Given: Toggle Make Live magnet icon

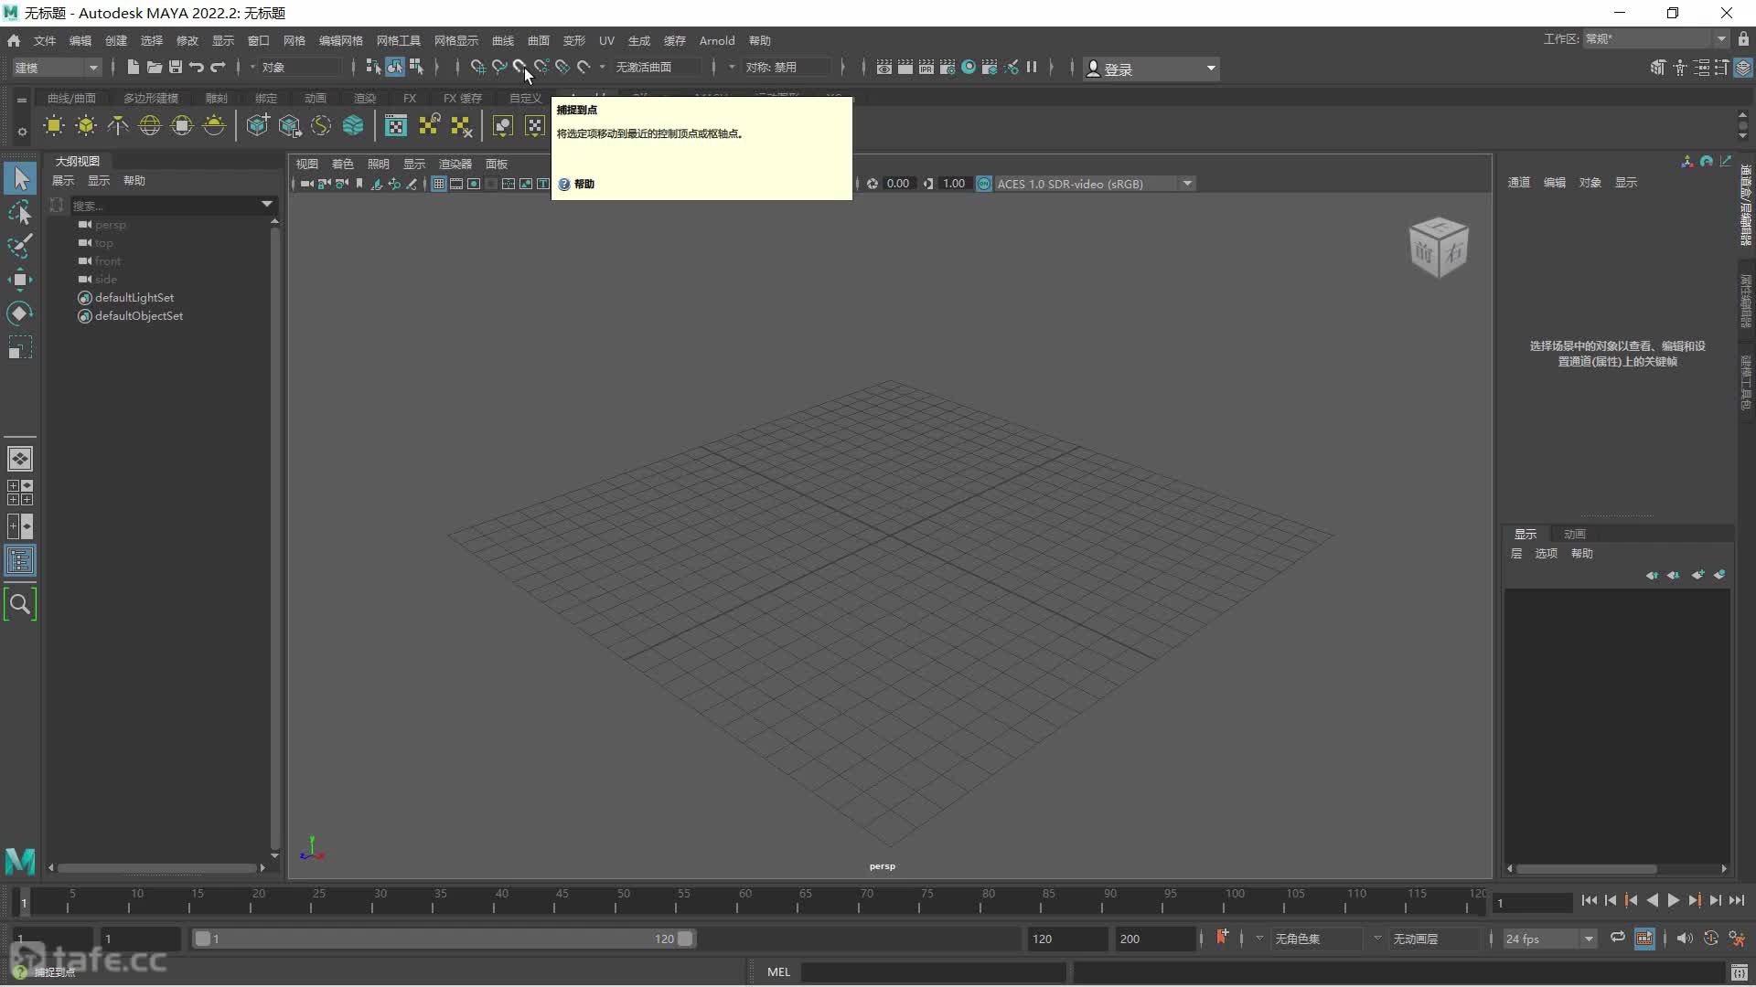Looking at the screenshot, I should click(584, 67).
